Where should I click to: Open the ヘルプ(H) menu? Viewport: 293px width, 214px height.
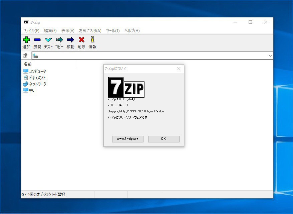point(132,30)
